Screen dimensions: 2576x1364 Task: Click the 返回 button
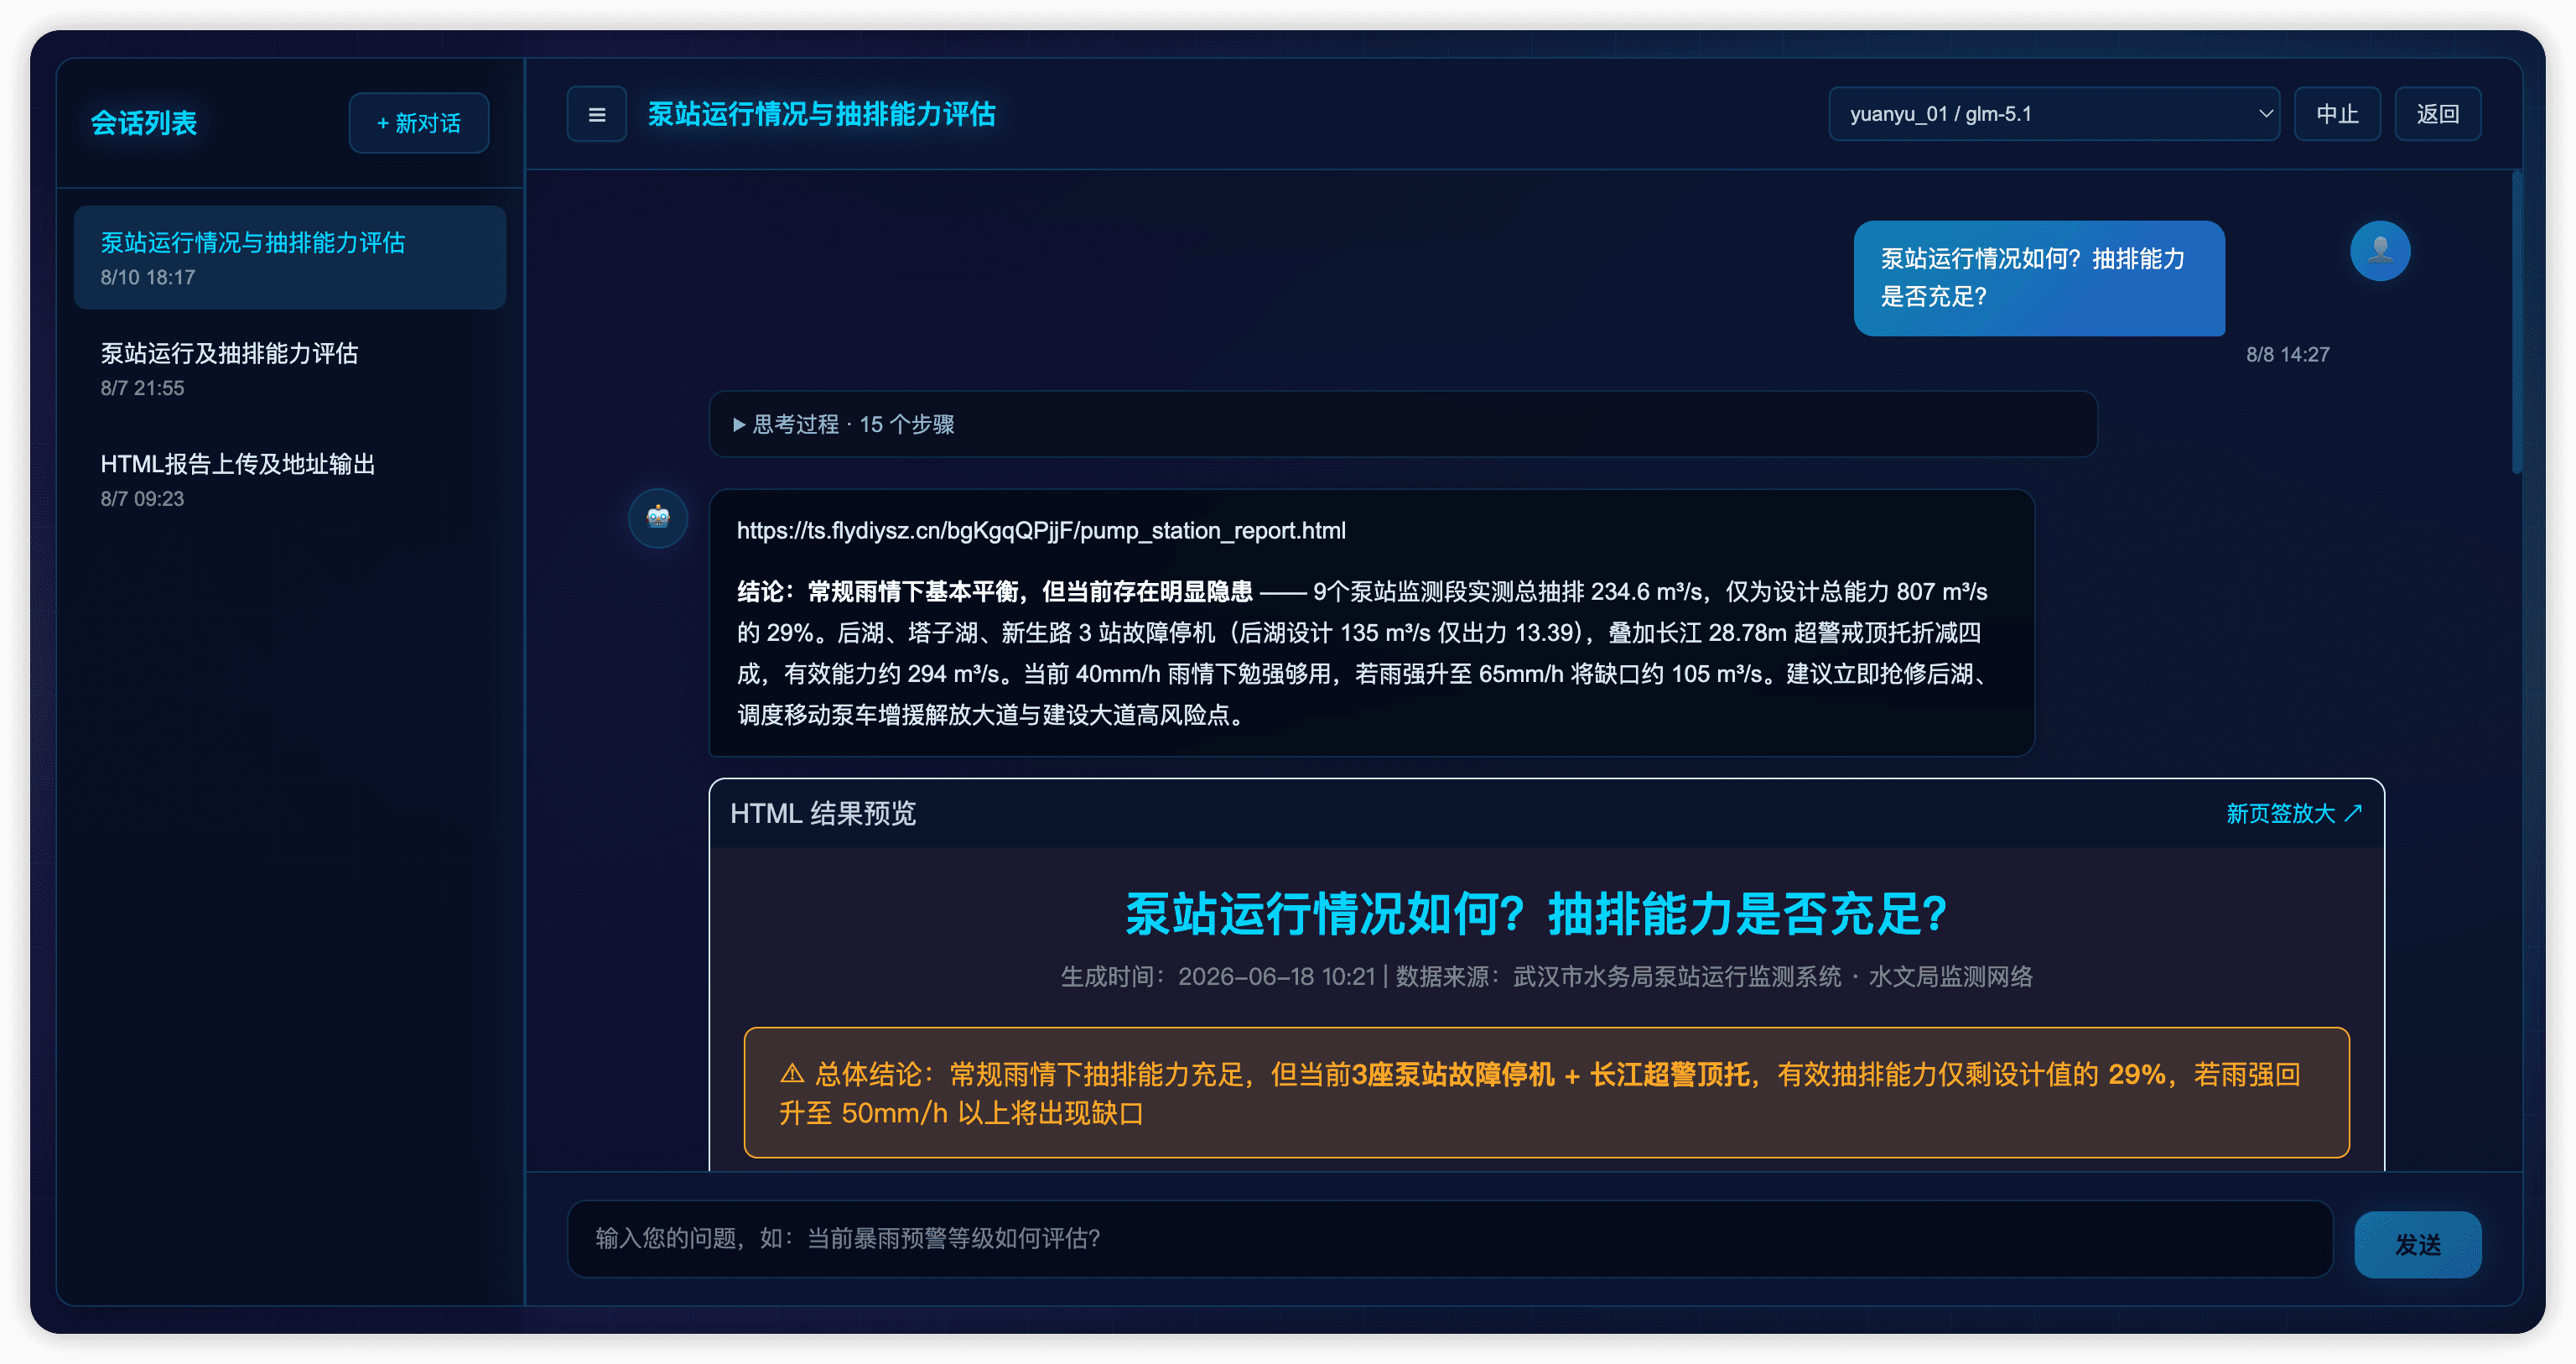click(2437, 114)
